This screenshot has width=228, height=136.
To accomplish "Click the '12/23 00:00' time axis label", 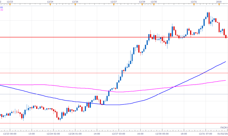I will click(x=10, y=134).
